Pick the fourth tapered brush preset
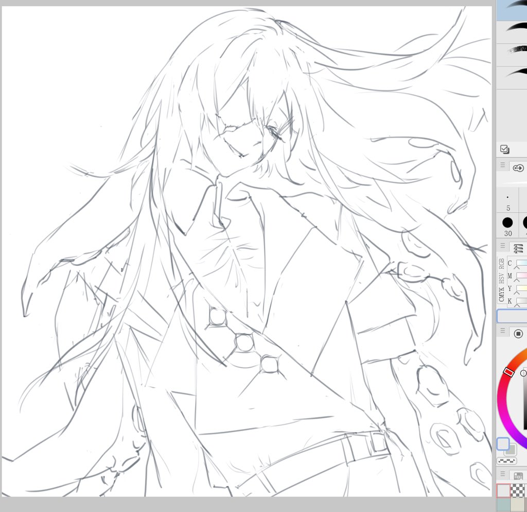This screenshot has height=512, width=527. (512, 77)
